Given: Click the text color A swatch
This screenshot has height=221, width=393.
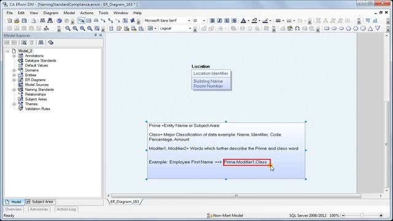Looking at the screenshot, I should coord(243,21).
